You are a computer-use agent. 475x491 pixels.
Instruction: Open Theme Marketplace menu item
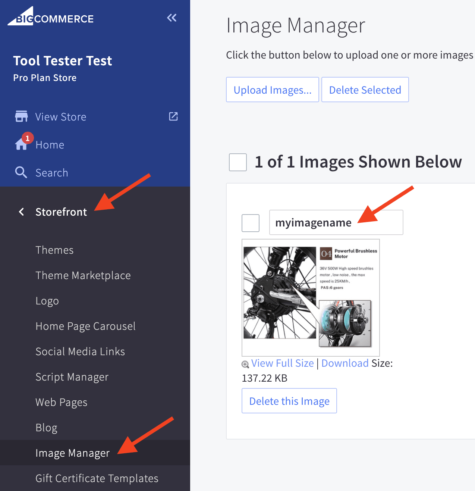click(x=83, y=275)
